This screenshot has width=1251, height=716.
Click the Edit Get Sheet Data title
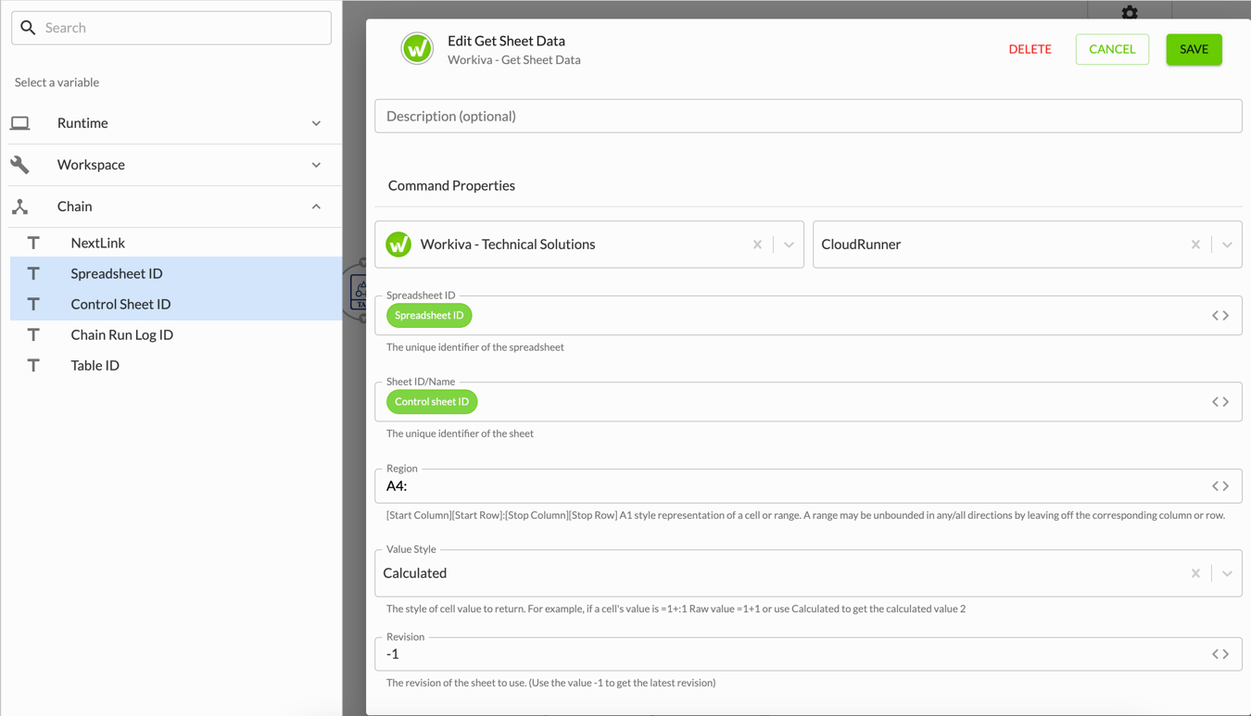(506, 41)
